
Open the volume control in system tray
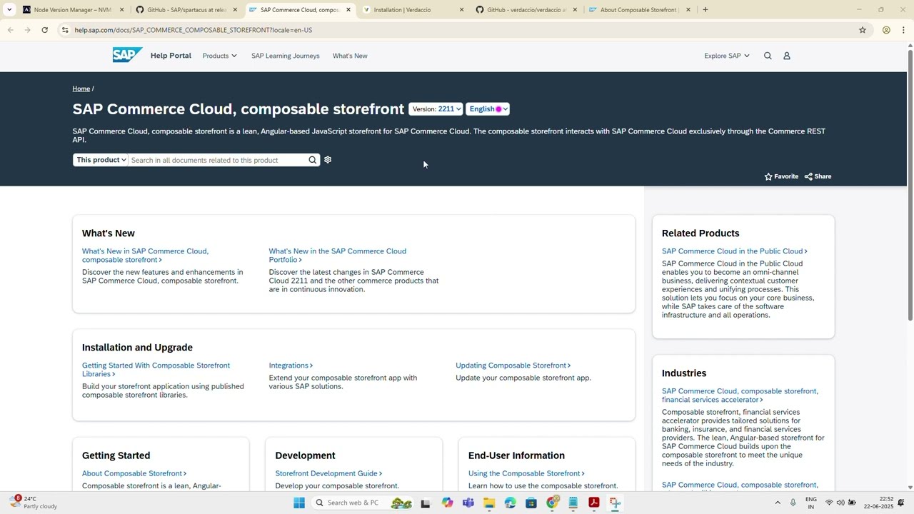point(840,503)
